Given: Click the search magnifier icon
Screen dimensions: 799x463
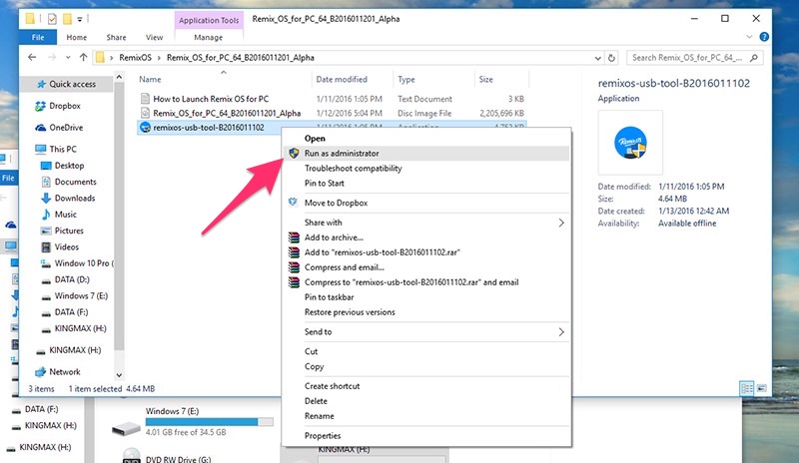Looking at the screenshot, I should (x=754, y=58).
